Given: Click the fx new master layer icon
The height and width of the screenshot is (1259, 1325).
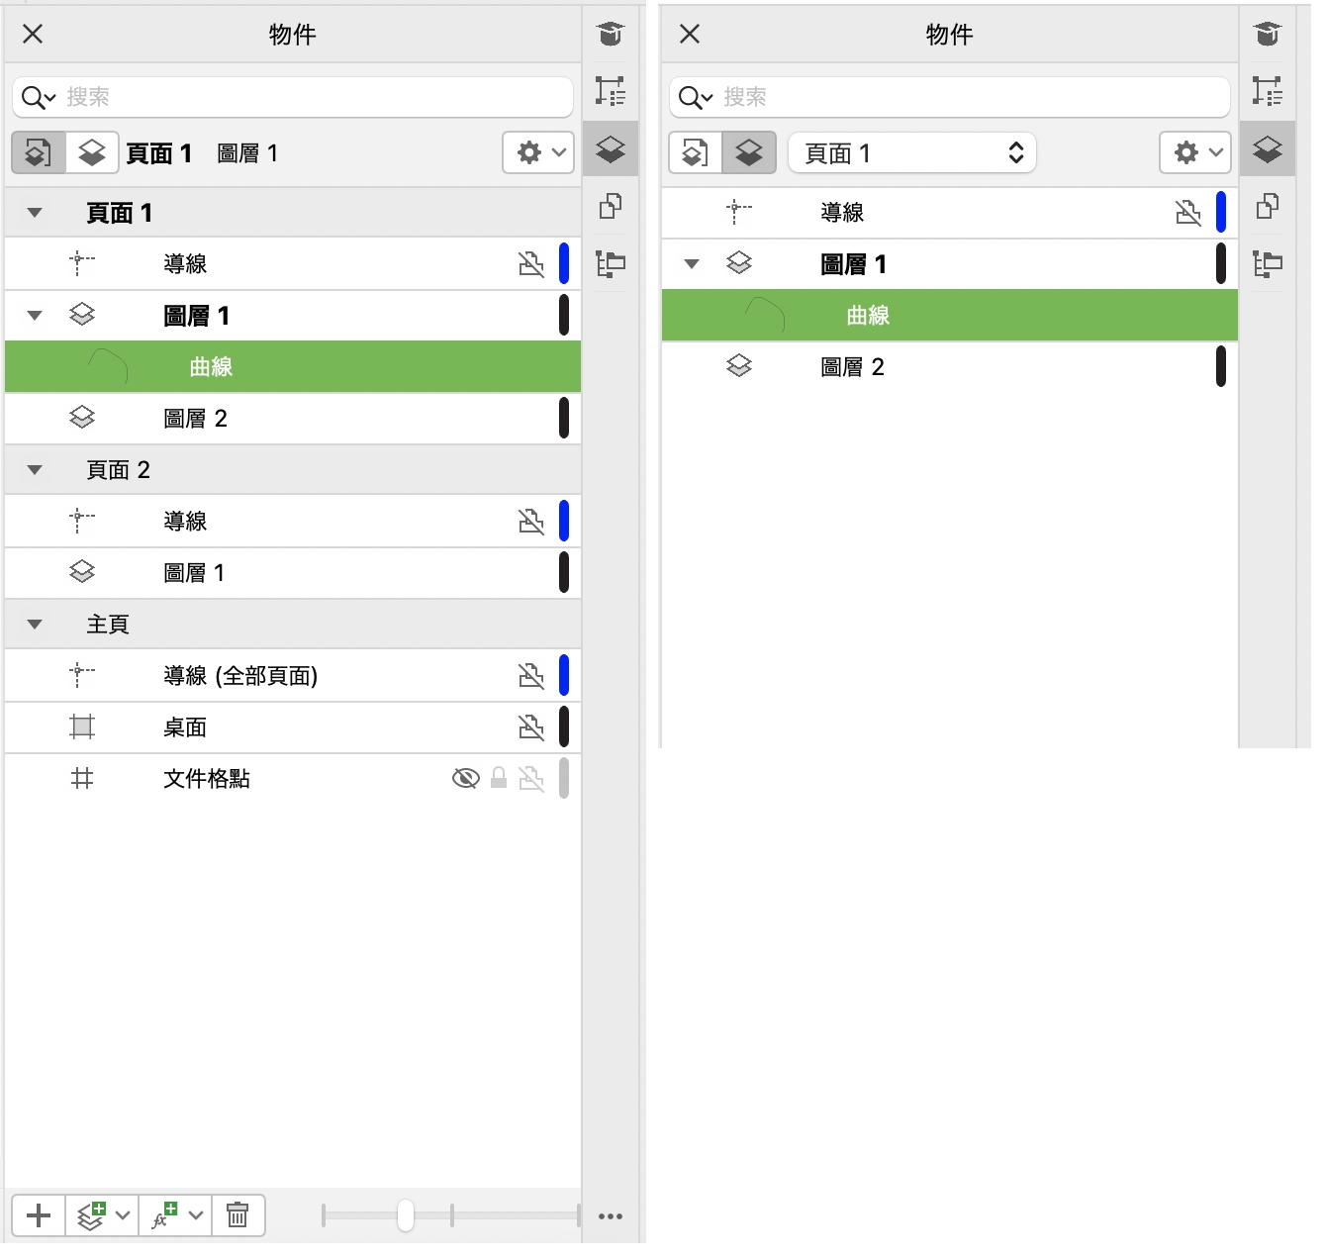Looking at the screenshot, I should click(164, 1215).
